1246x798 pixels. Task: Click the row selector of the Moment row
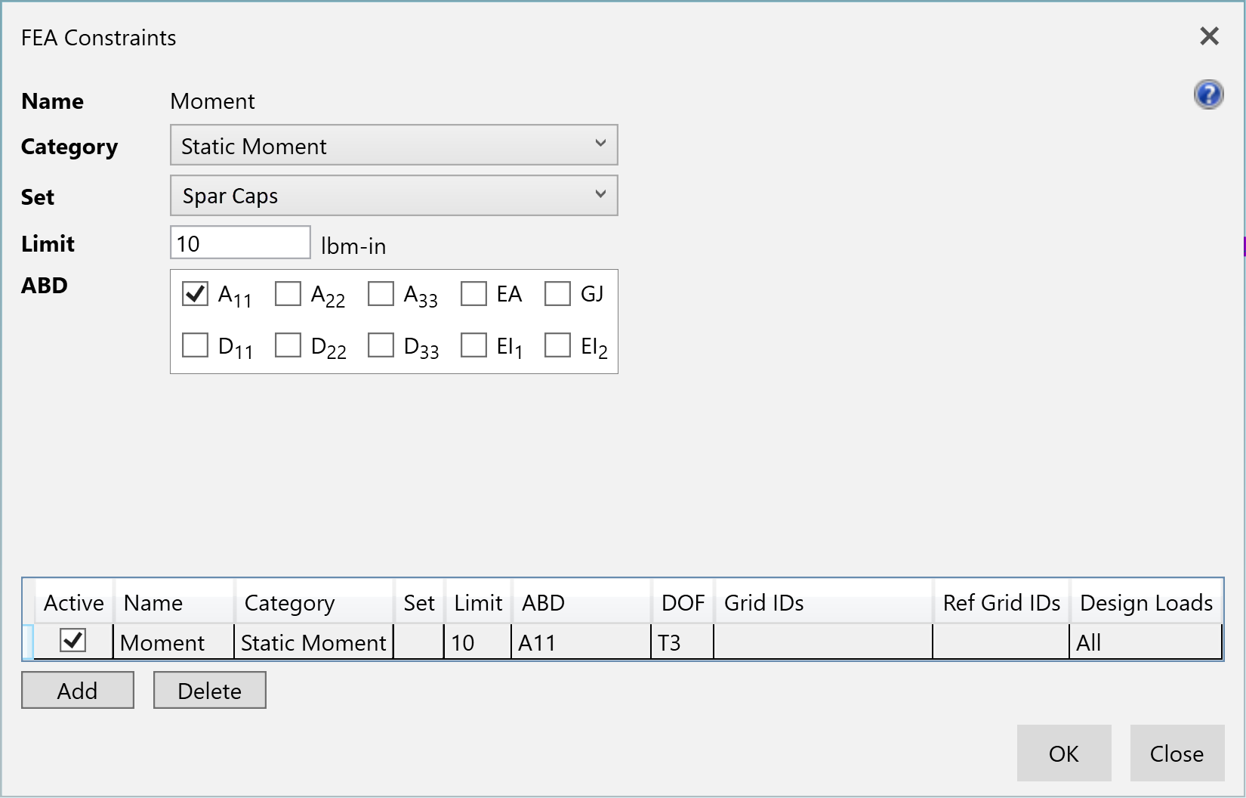[x=29, y=642]
